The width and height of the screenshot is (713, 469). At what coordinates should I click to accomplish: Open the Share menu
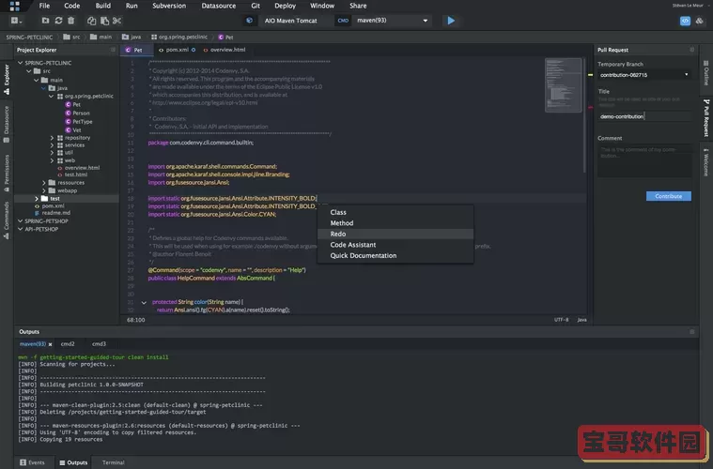tap(358, 6)
